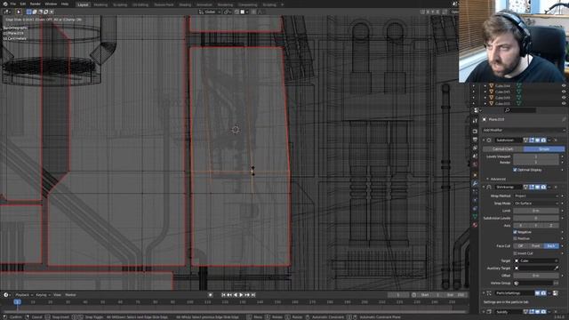Collapse the Subdivision modifier panel
Viewport: 569px width, 320px height.
pos(484,140)
